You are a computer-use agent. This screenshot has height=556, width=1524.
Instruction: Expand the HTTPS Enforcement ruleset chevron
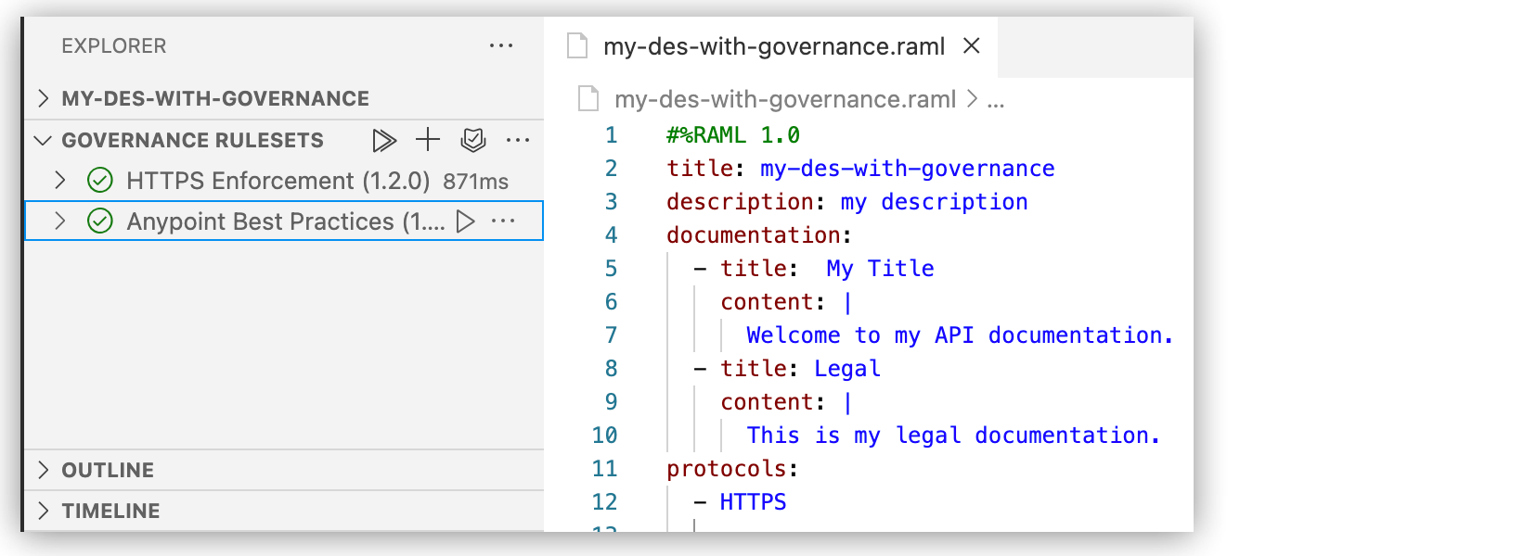[60, 181]
